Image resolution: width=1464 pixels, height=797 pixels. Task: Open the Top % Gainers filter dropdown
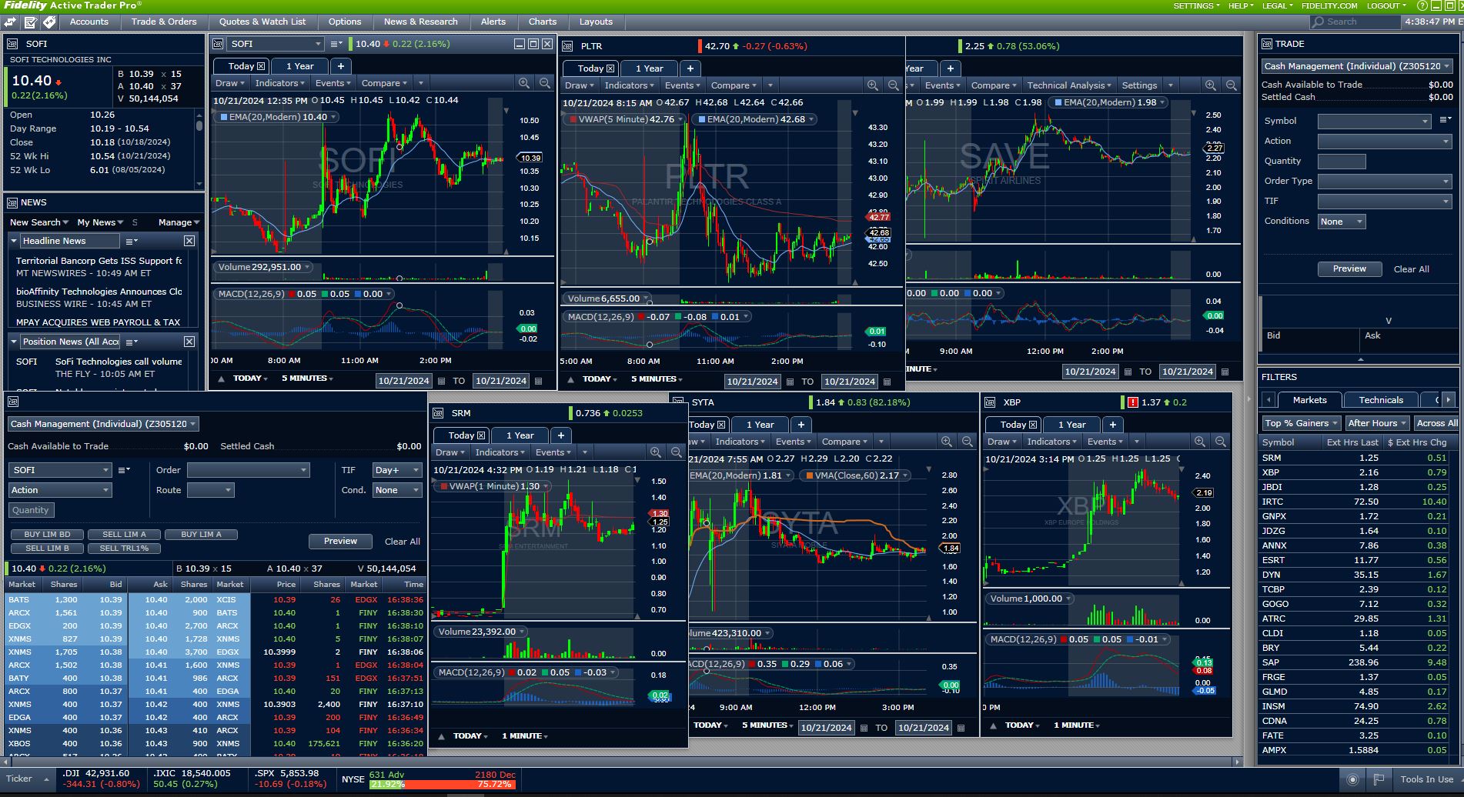coord(1301,423)
